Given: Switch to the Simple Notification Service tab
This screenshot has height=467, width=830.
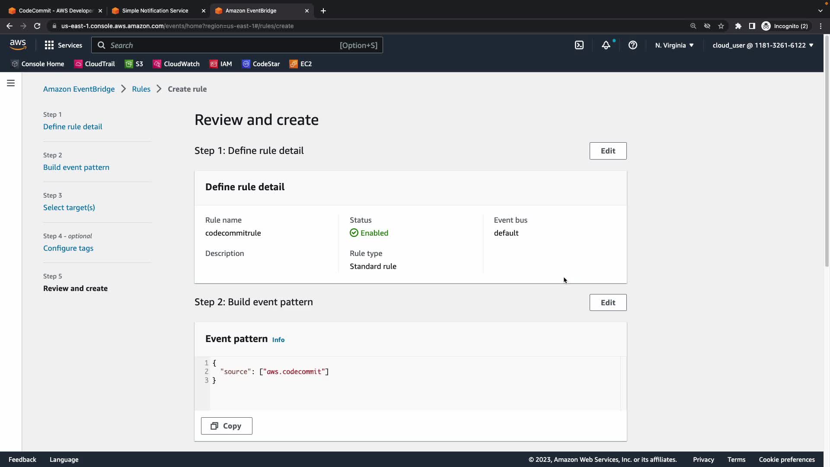Looking at the screenshot, I should 155,10.
